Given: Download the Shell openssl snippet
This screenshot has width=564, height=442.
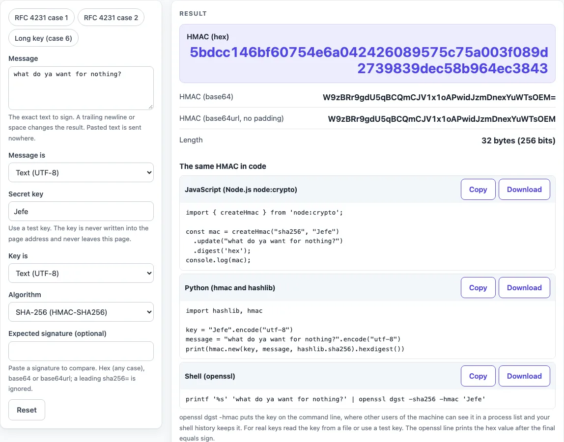Looking at the screenshot, I should click(x=524, y=376).
